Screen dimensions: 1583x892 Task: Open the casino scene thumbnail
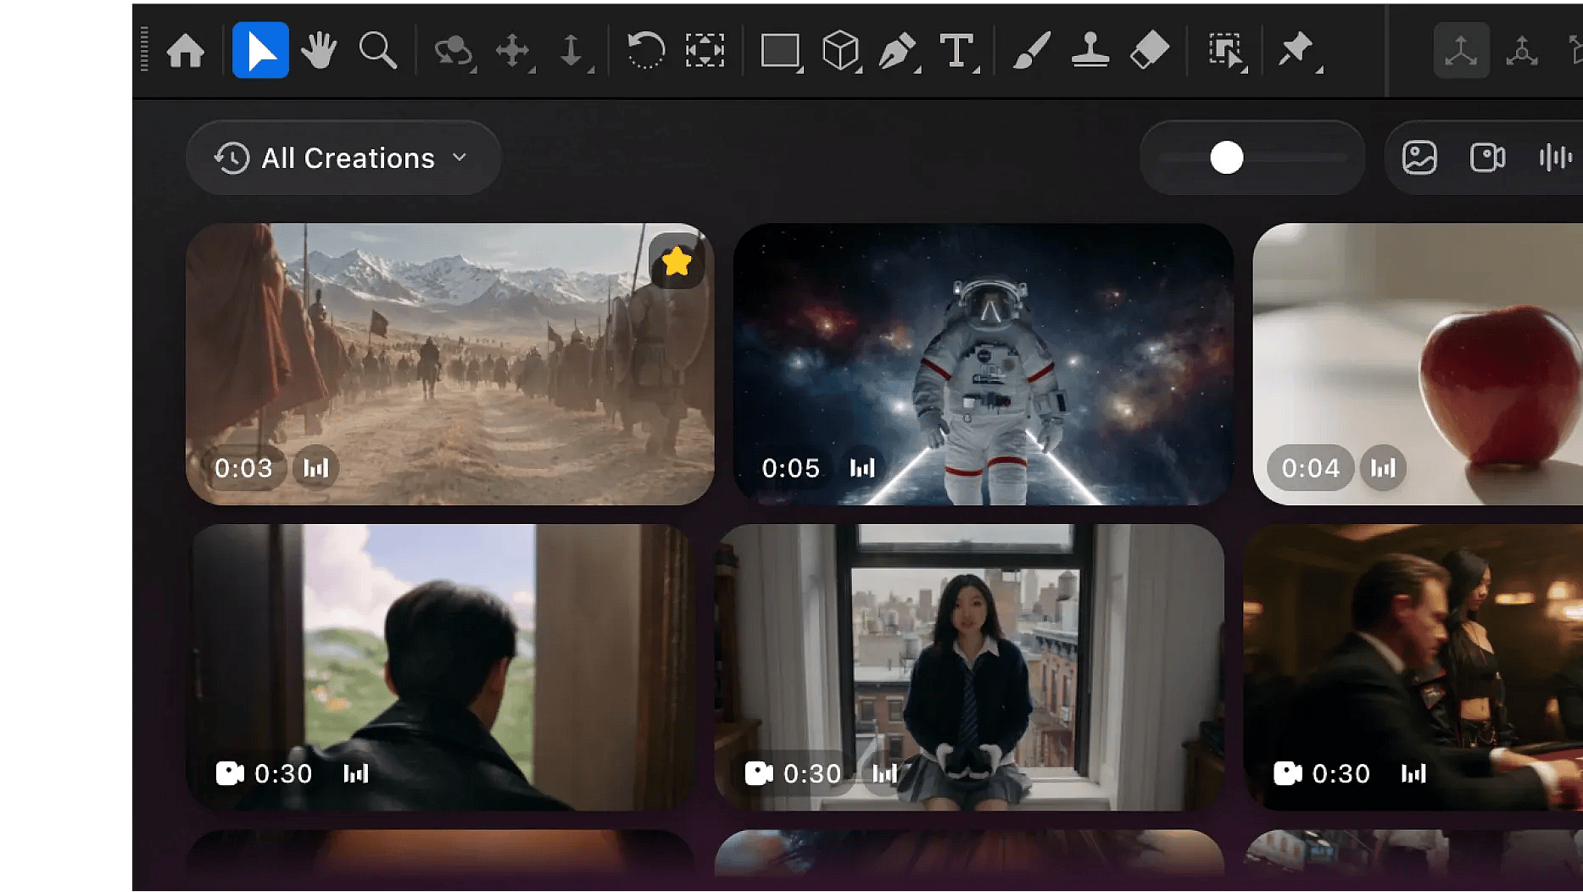coord(1413,666)
